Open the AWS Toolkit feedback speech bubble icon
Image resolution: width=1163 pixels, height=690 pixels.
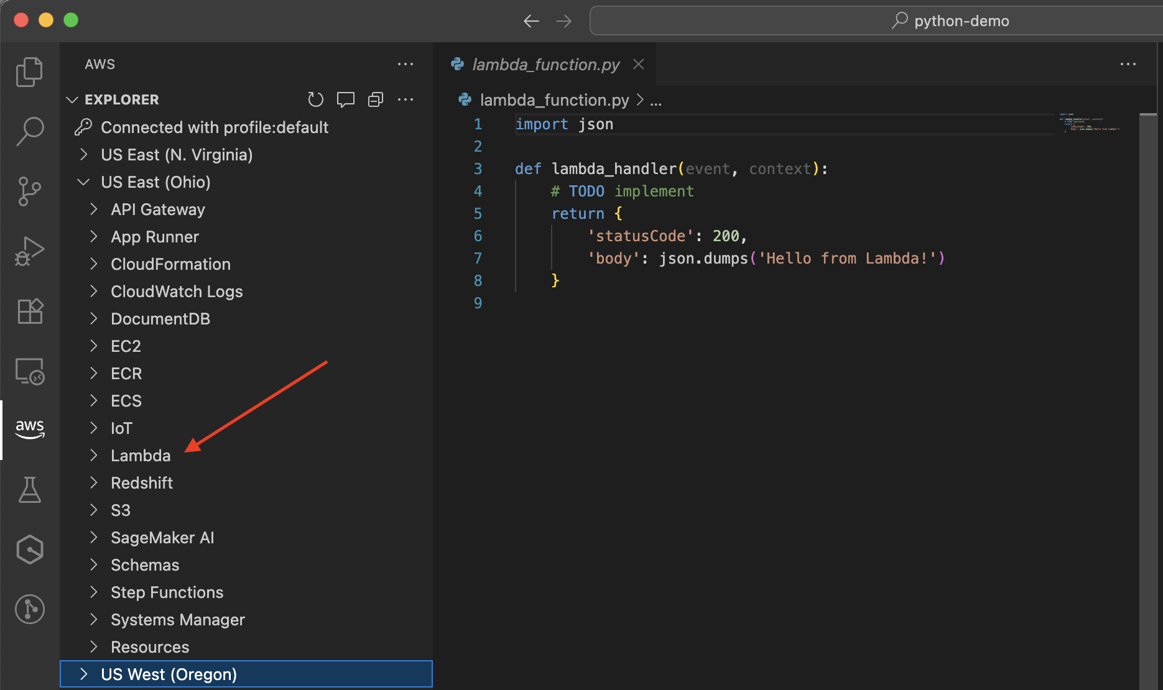[x=345, y=99]
